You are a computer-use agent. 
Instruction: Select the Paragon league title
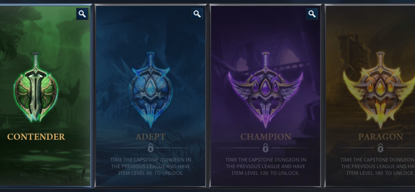381,137
